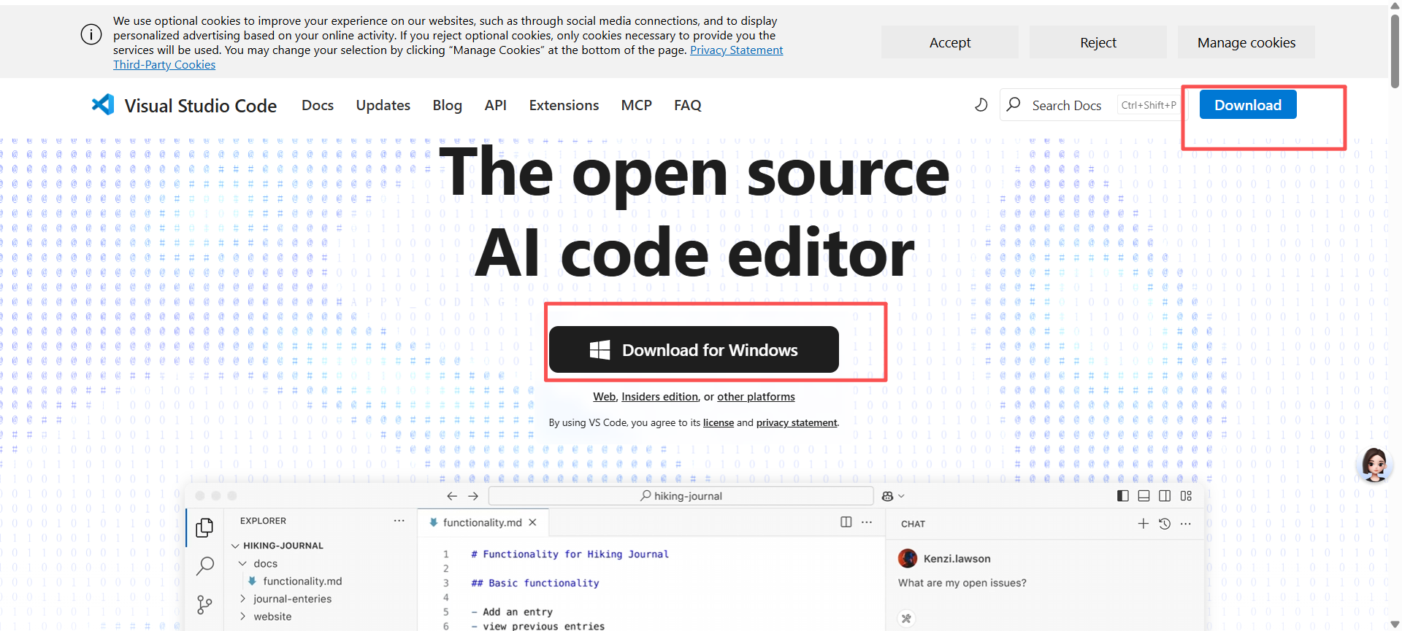Switch to the functionality.md editor tab
The width and height of the screenshot is (1402, 631).
(483, 522)
